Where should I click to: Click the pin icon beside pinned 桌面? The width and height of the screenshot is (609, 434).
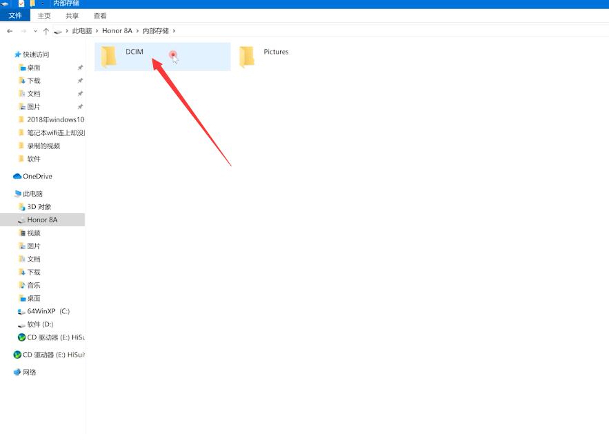pyautogui.click(x=80, y=68)
